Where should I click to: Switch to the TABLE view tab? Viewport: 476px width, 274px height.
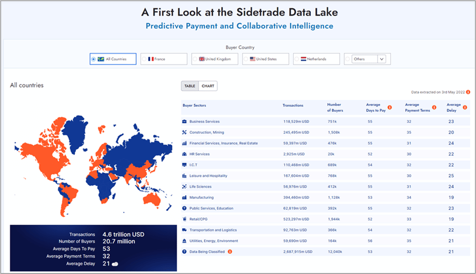[190, 86]
